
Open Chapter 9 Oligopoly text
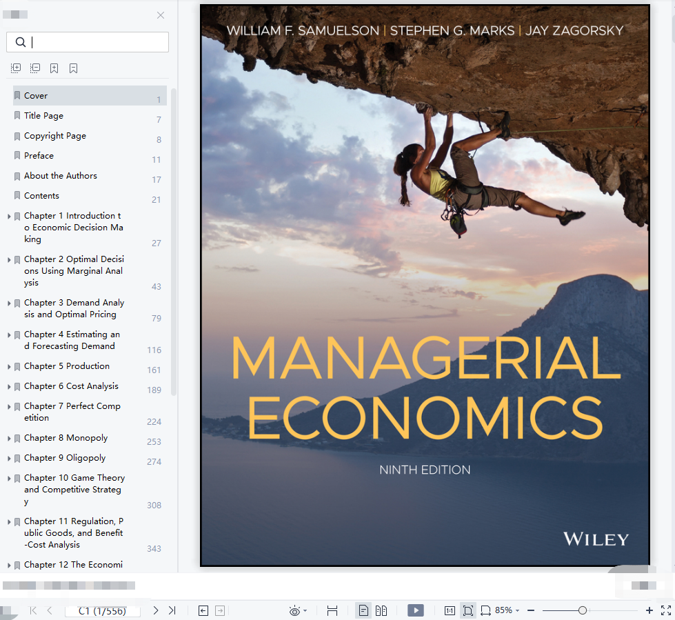click(x=65, y=458)
